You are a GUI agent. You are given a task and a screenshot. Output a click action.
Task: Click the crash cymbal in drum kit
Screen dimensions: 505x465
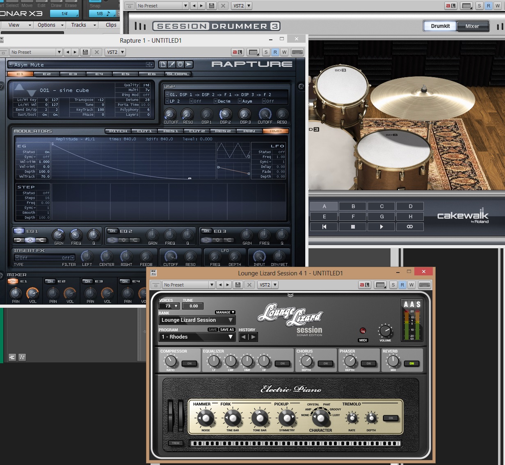[423, 99]
